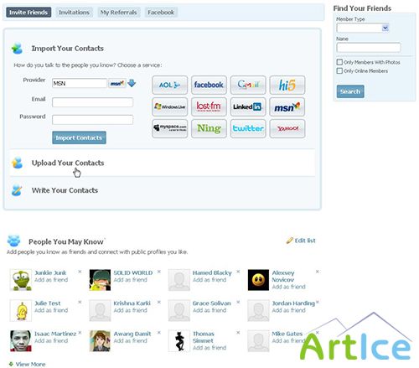This screenshot has height=368, width=419.
Task: Click the Write Your Contacts pencil icon
Action: coord(17,190)
